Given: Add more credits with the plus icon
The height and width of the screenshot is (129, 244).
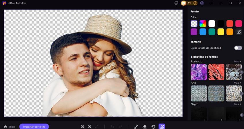Looking at the screenshot, I should coord(195,3).
